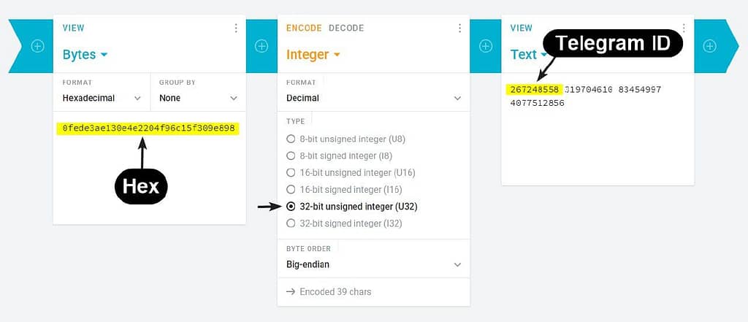Switch to the ENCODE tab
Screen dimensions: 748x322
coord(304,28)
